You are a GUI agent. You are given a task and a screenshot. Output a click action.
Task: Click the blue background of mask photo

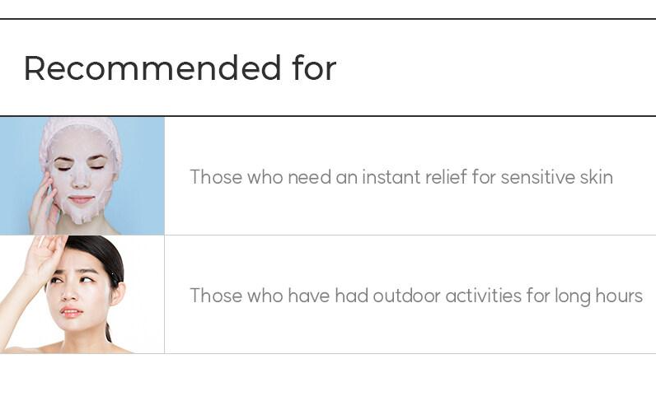tap(144, 175)
